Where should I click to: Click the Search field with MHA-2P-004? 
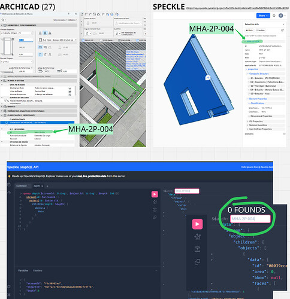[x=187, y=191]
